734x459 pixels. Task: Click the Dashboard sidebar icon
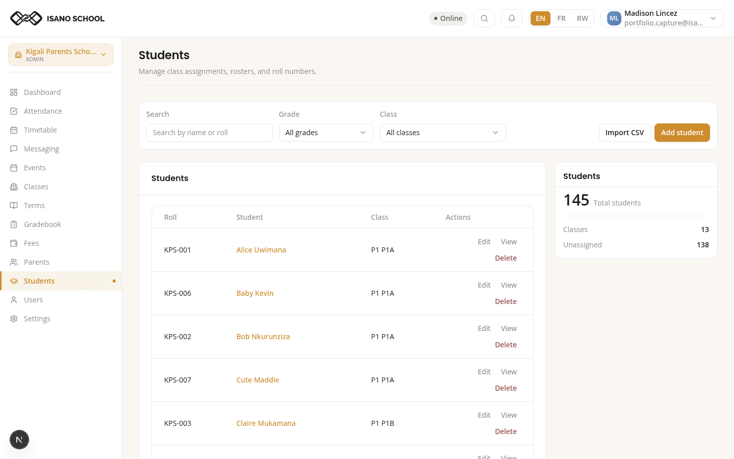14,92
